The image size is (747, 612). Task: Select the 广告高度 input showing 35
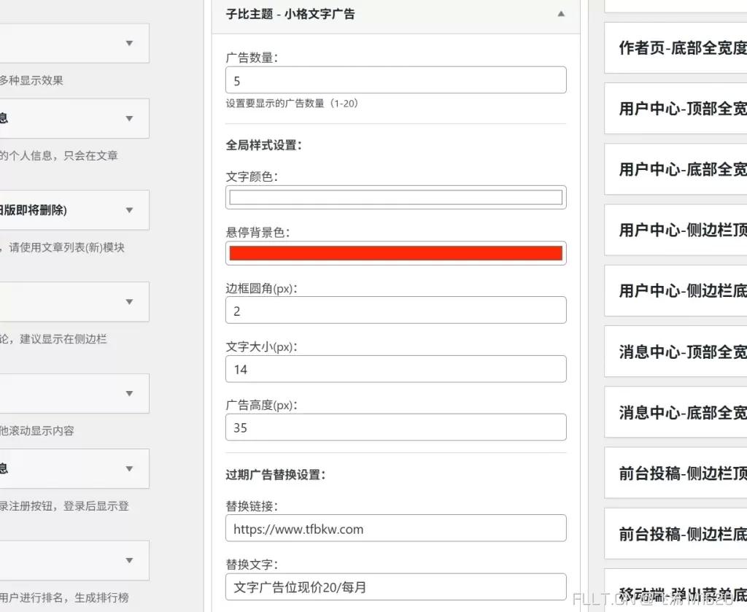click(396, 428)
